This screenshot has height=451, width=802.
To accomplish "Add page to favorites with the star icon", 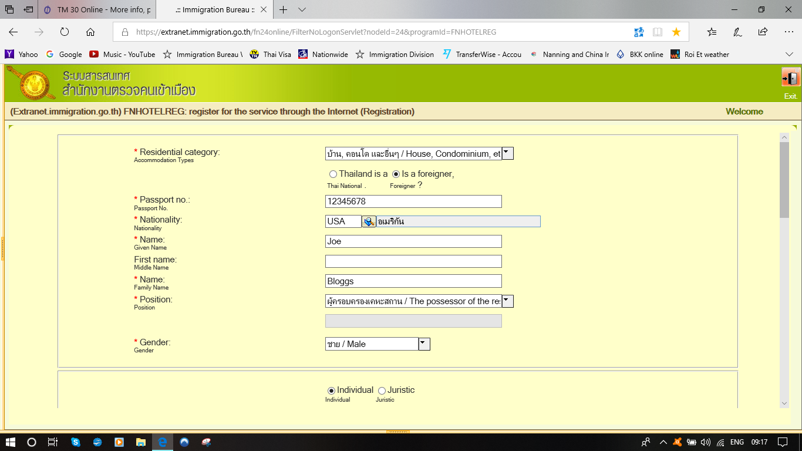I will pos(676,32).
